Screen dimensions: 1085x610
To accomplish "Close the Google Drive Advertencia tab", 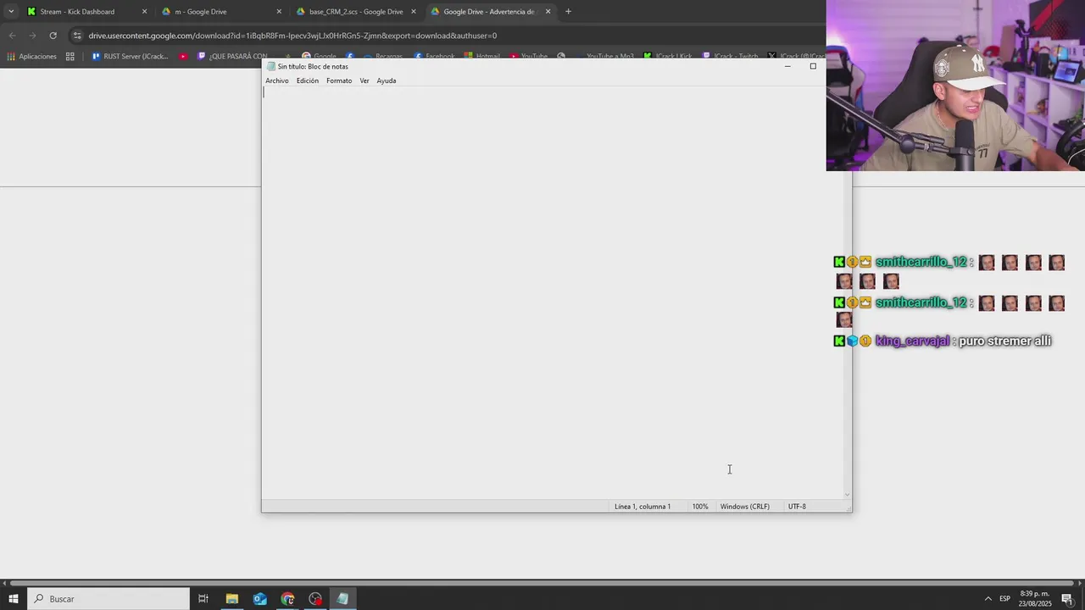I will 548,12.
